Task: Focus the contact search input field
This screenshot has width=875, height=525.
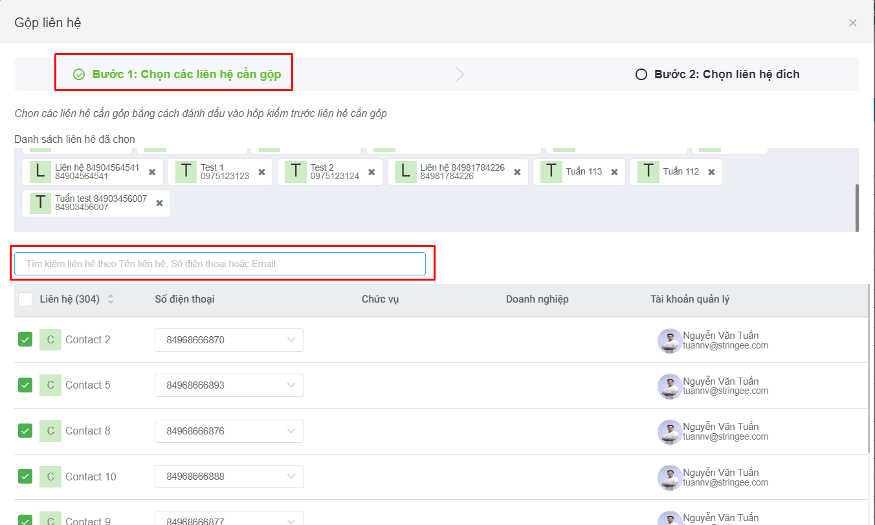Action: [x=220, y=264]
